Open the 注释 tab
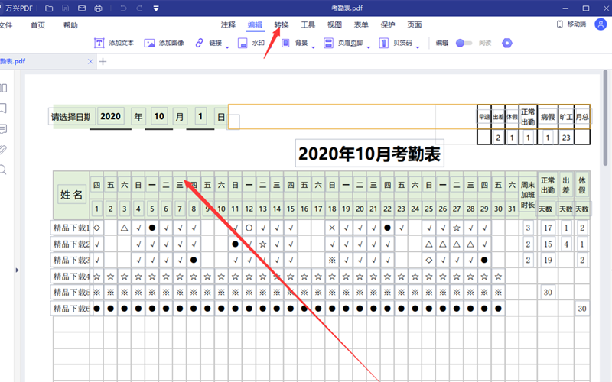 (228, 25)
